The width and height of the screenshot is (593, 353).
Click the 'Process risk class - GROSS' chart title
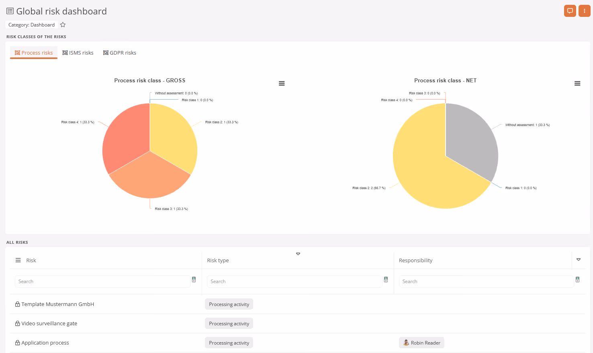click(150, 80)
